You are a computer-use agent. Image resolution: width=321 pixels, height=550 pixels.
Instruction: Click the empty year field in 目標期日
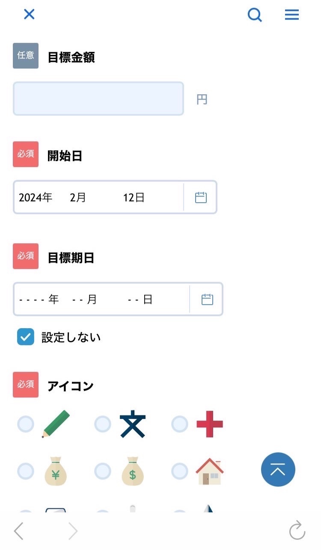click(x=39, y=299)
